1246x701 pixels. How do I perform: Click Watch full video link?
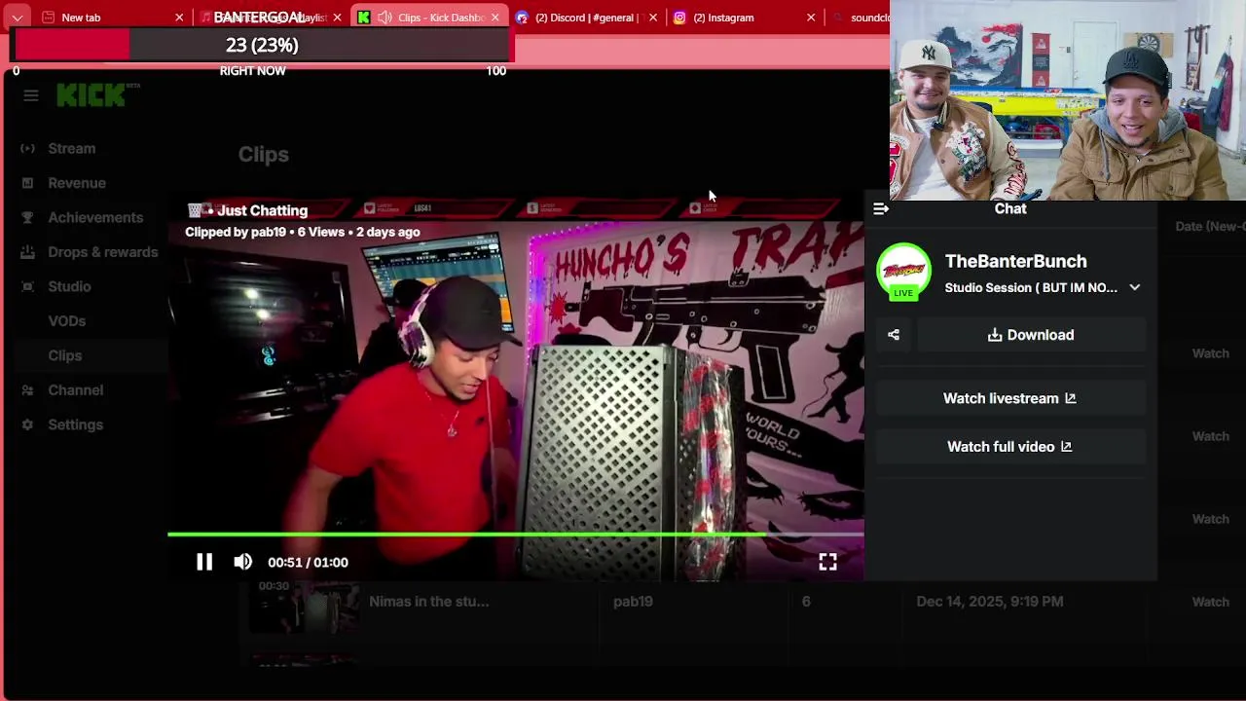coord(1009,447)
